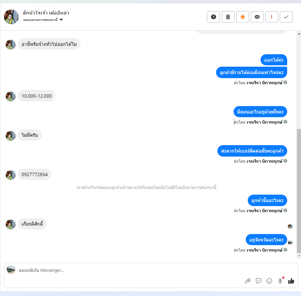Attach a file with paperclip icon
301x296 pixels.
[x=248, y=281]
